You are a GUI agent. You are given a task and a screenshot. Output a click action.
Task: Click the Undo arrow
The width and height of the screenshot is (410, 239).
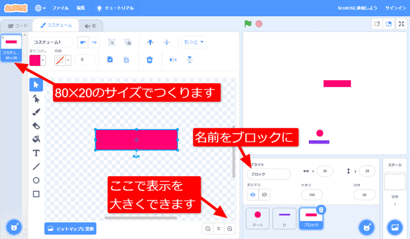click(x=83, y=42)
